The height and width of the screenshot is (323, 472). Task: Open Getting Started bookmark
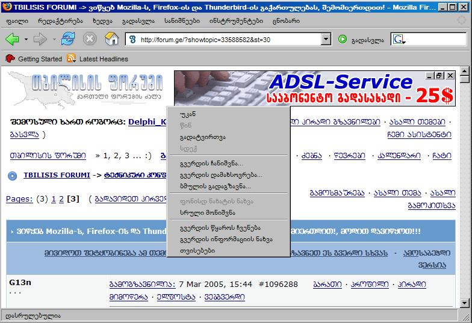click(34, 59)
